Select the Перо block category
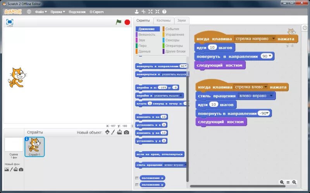310x193 pixels. [142, 46]
